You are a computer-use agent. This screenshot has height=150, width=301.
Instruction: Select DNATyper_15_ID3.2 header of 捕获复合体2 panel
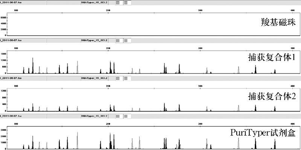(x=94, y=78)
